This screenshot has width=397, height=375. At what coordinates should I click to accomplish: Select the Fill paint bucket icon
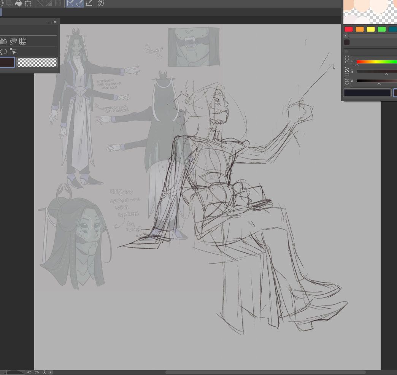19,3
